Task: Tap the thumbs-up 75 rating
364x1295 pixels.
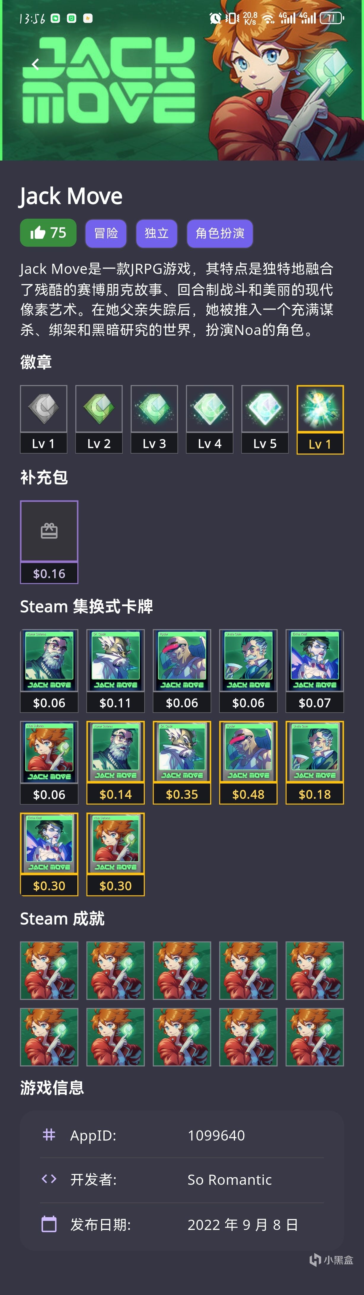Action: click(48, 233)
